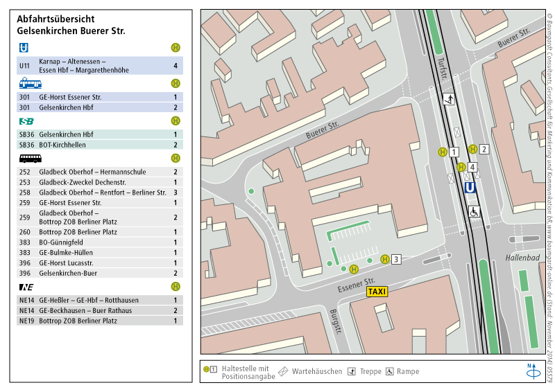The width and height of the screenshot is (555, 392).
Task: Click the green SB express bus symbol
Action: (x=26, y=121)
